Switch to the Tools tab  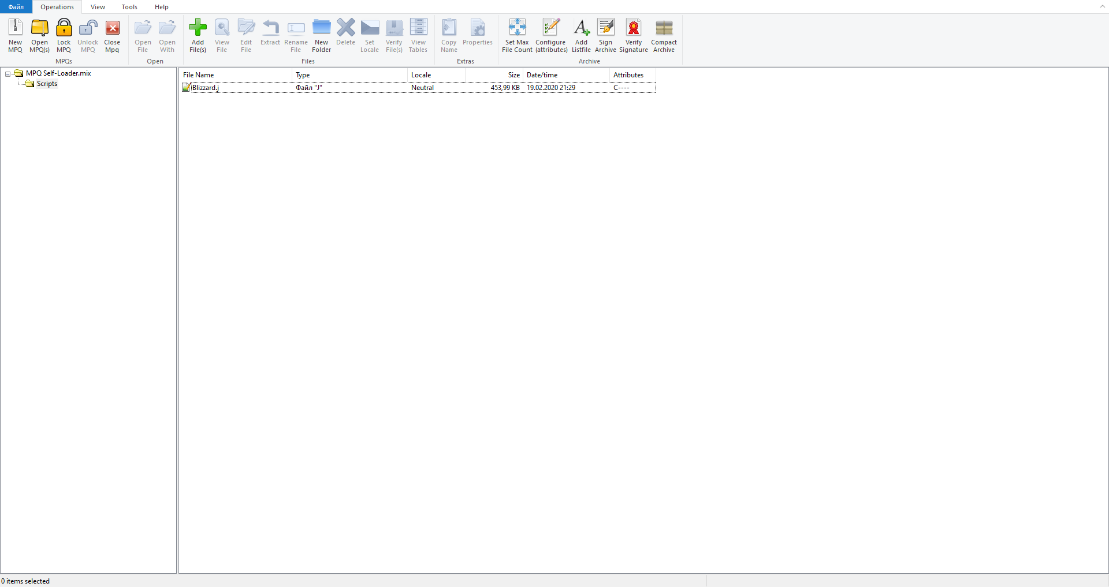point(129,7)
